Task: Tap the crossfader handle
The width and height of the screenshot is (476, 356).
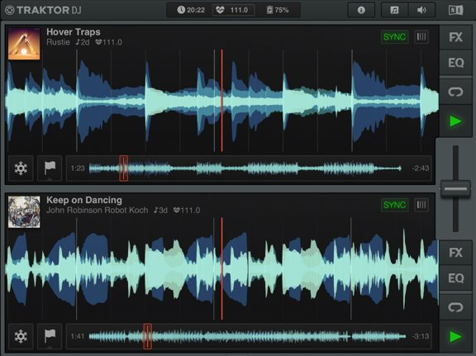Action: 455,189
